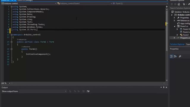Click the Properties panel title
The height and width of the screenshot is (107, 190).
pos(174,49)
